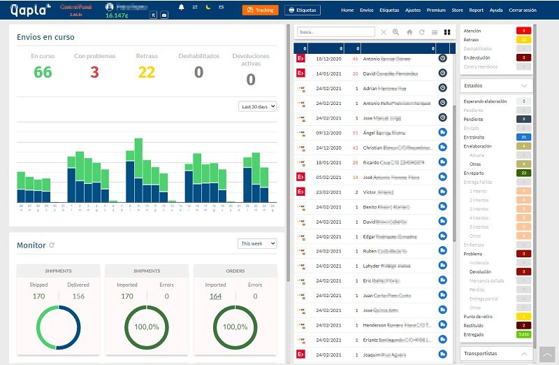This screenshot has width=559, height=365.
Task: Click the home icon in shipment toolbar
Action: coord(409,32)
